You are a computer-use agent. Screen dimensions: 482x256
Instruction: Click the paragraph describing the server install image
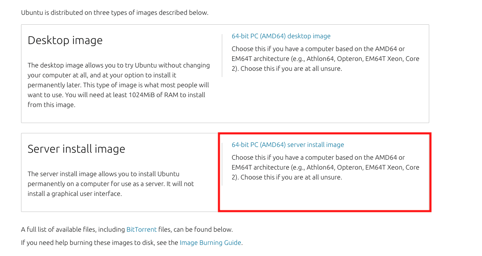tap(111, 184)
